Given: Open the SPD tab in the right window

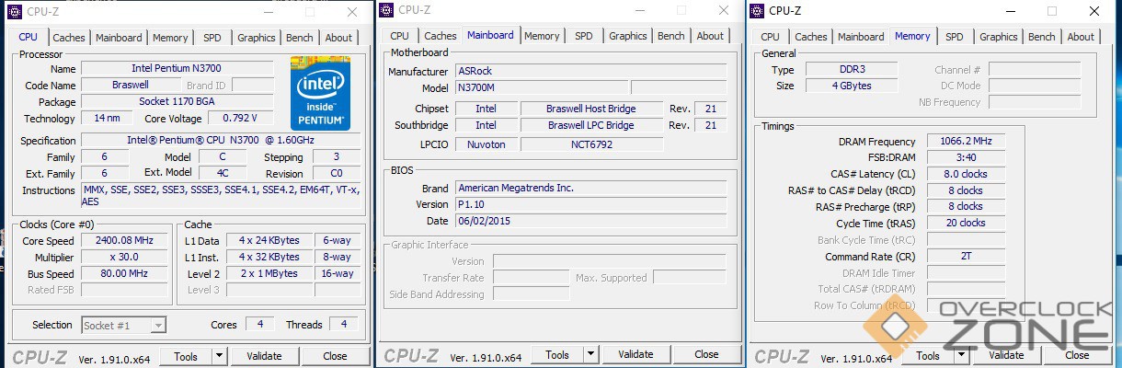Looking at the screenshot, I should coord(955,37).
